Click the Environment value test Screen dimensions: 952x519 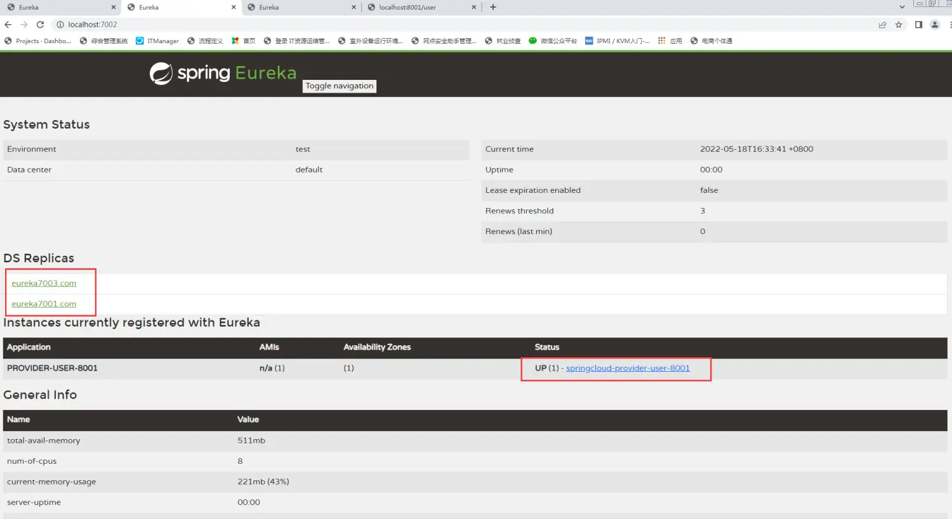pos(303,149)
